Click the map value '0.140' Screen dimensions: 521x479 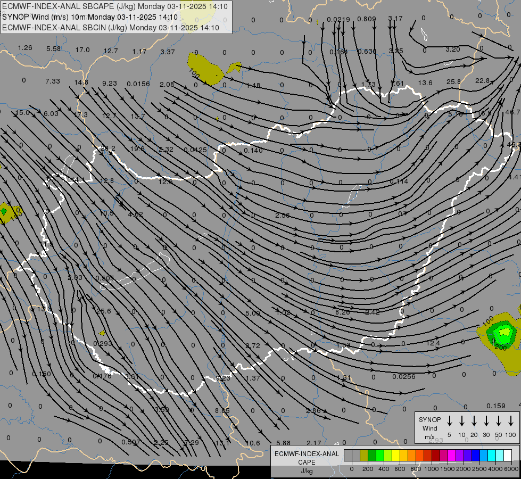click(x=253, y=150)
